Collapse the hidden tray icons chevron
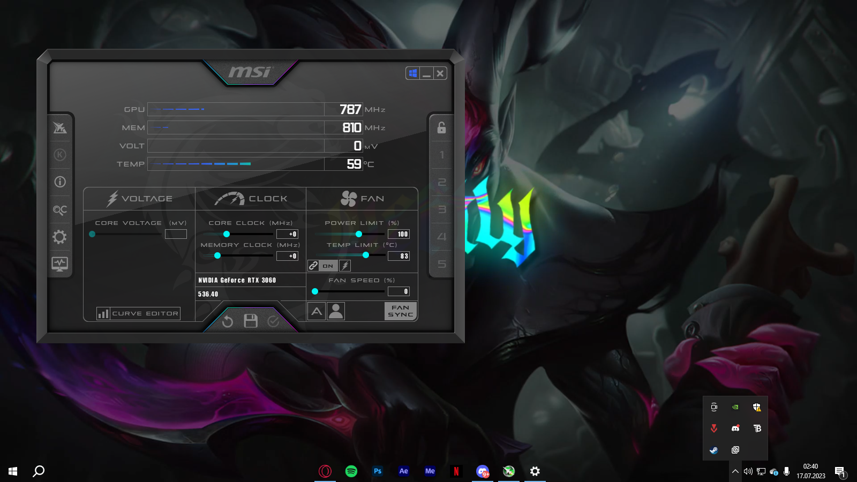The height and width of the screenshot is (482, 857). [x=735, y=471]
